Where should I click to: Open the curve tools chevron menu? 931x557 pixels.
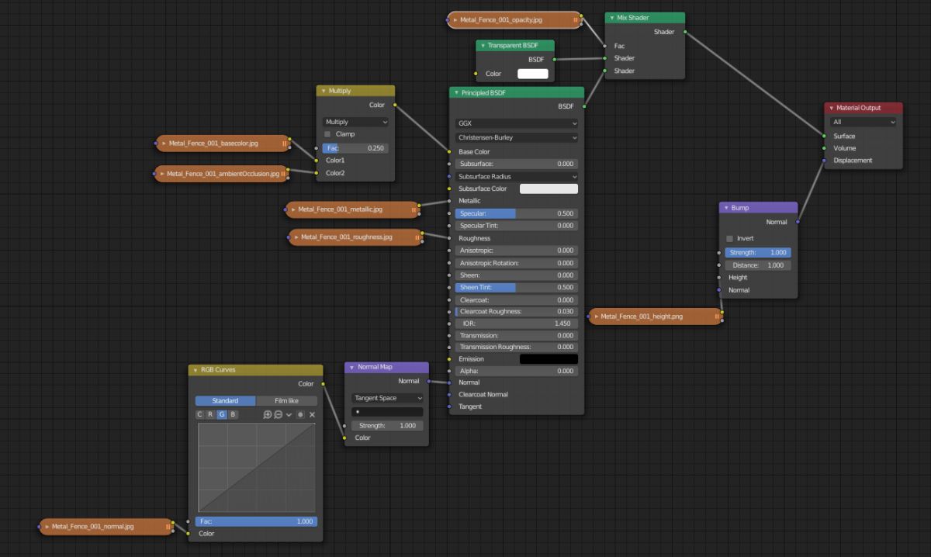pos(289,414)
